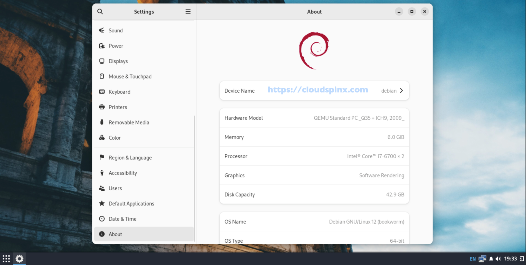
Task: Select the Power settings icon
Action: pyautogui.click(x=102, y=46)
